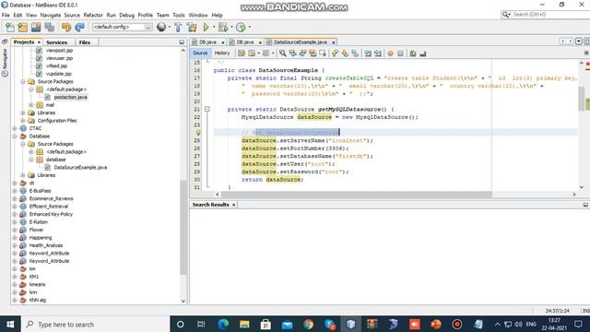Open the default config dropdown

coord(122,27)
